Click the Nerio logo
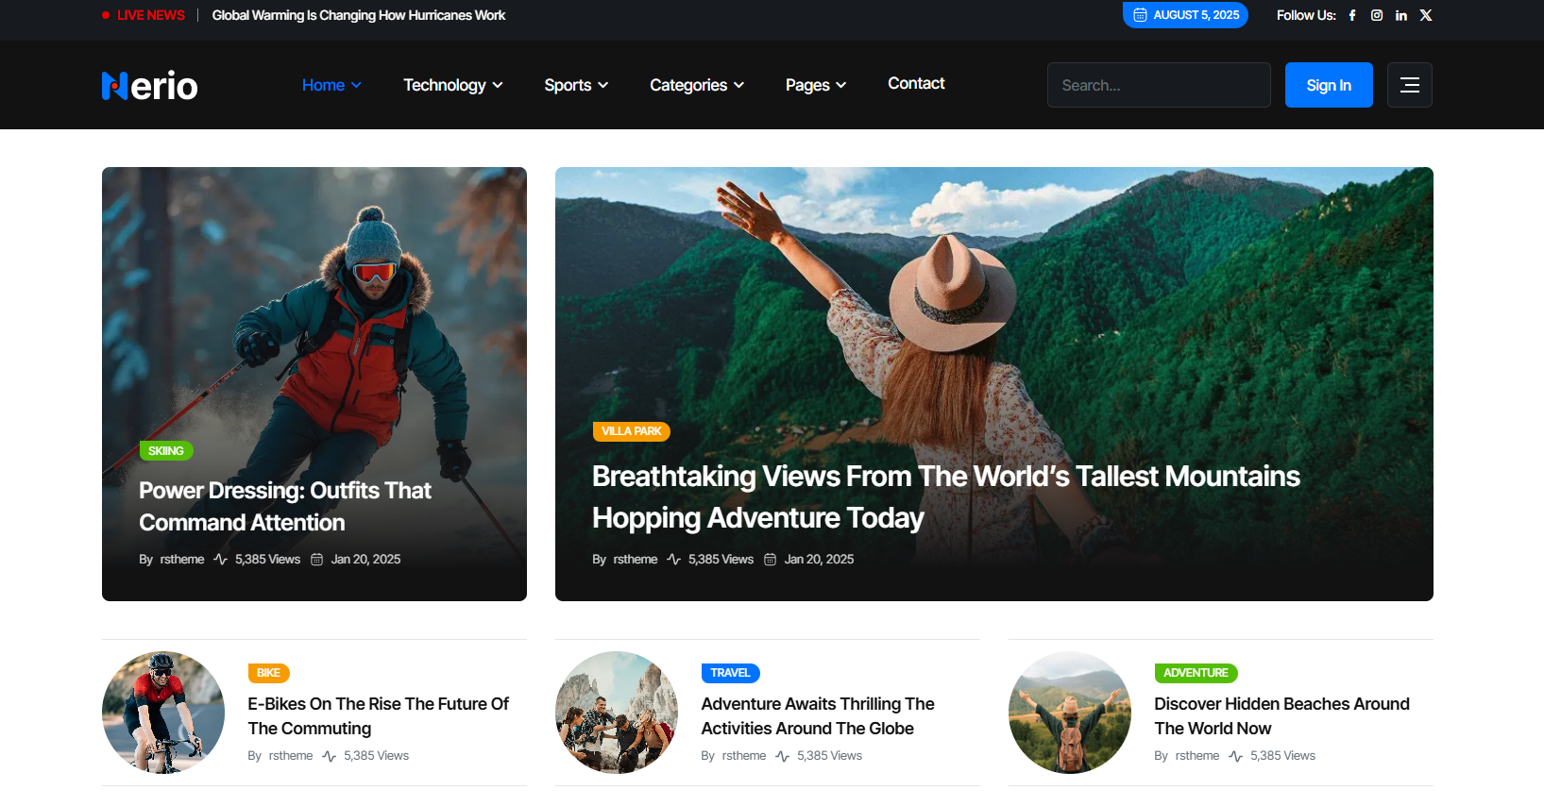 [x=149, y=86]
